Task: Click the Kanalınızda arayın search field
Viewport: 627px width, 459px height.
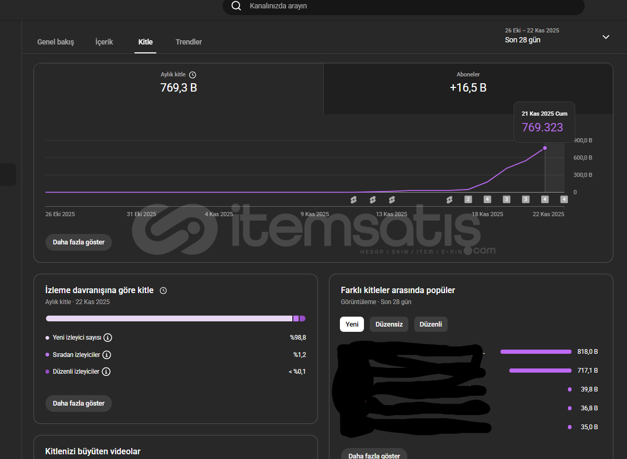Action: (408, 6)
